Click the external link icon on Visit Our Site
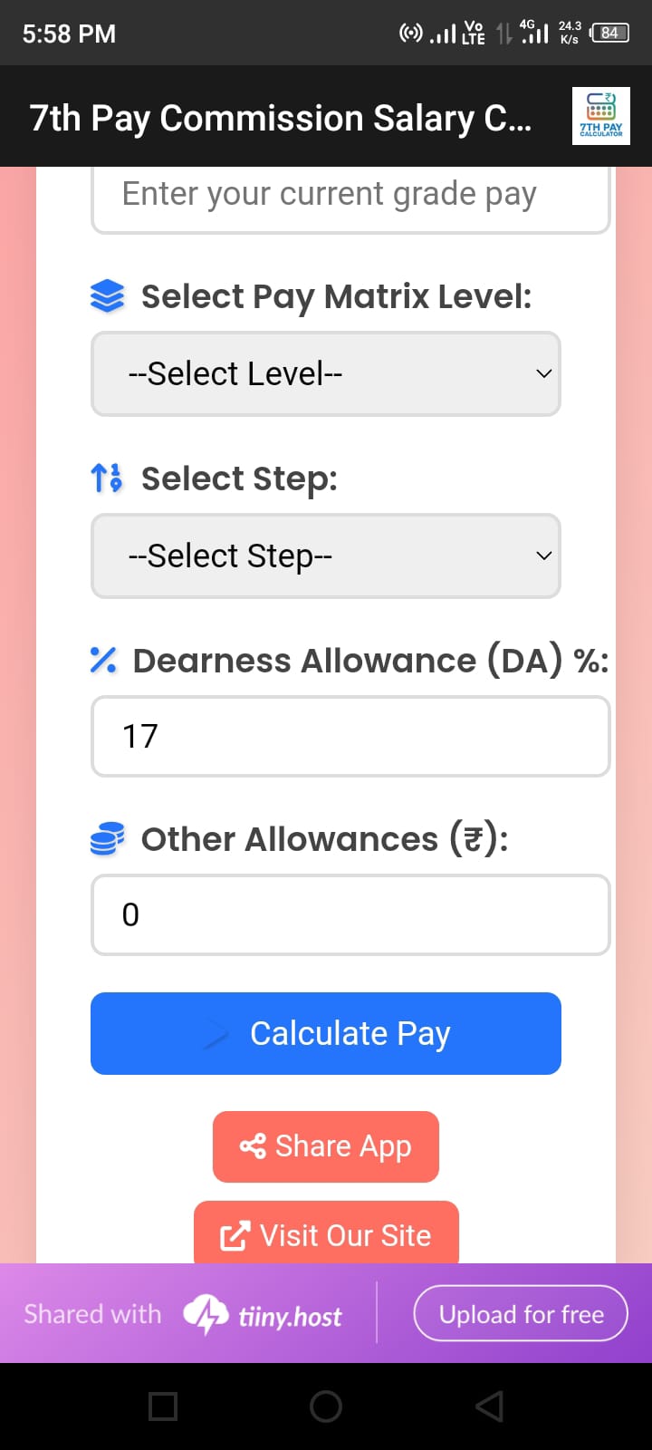652x1450 pixels. pyautogui.click(x=235, y=1234)
